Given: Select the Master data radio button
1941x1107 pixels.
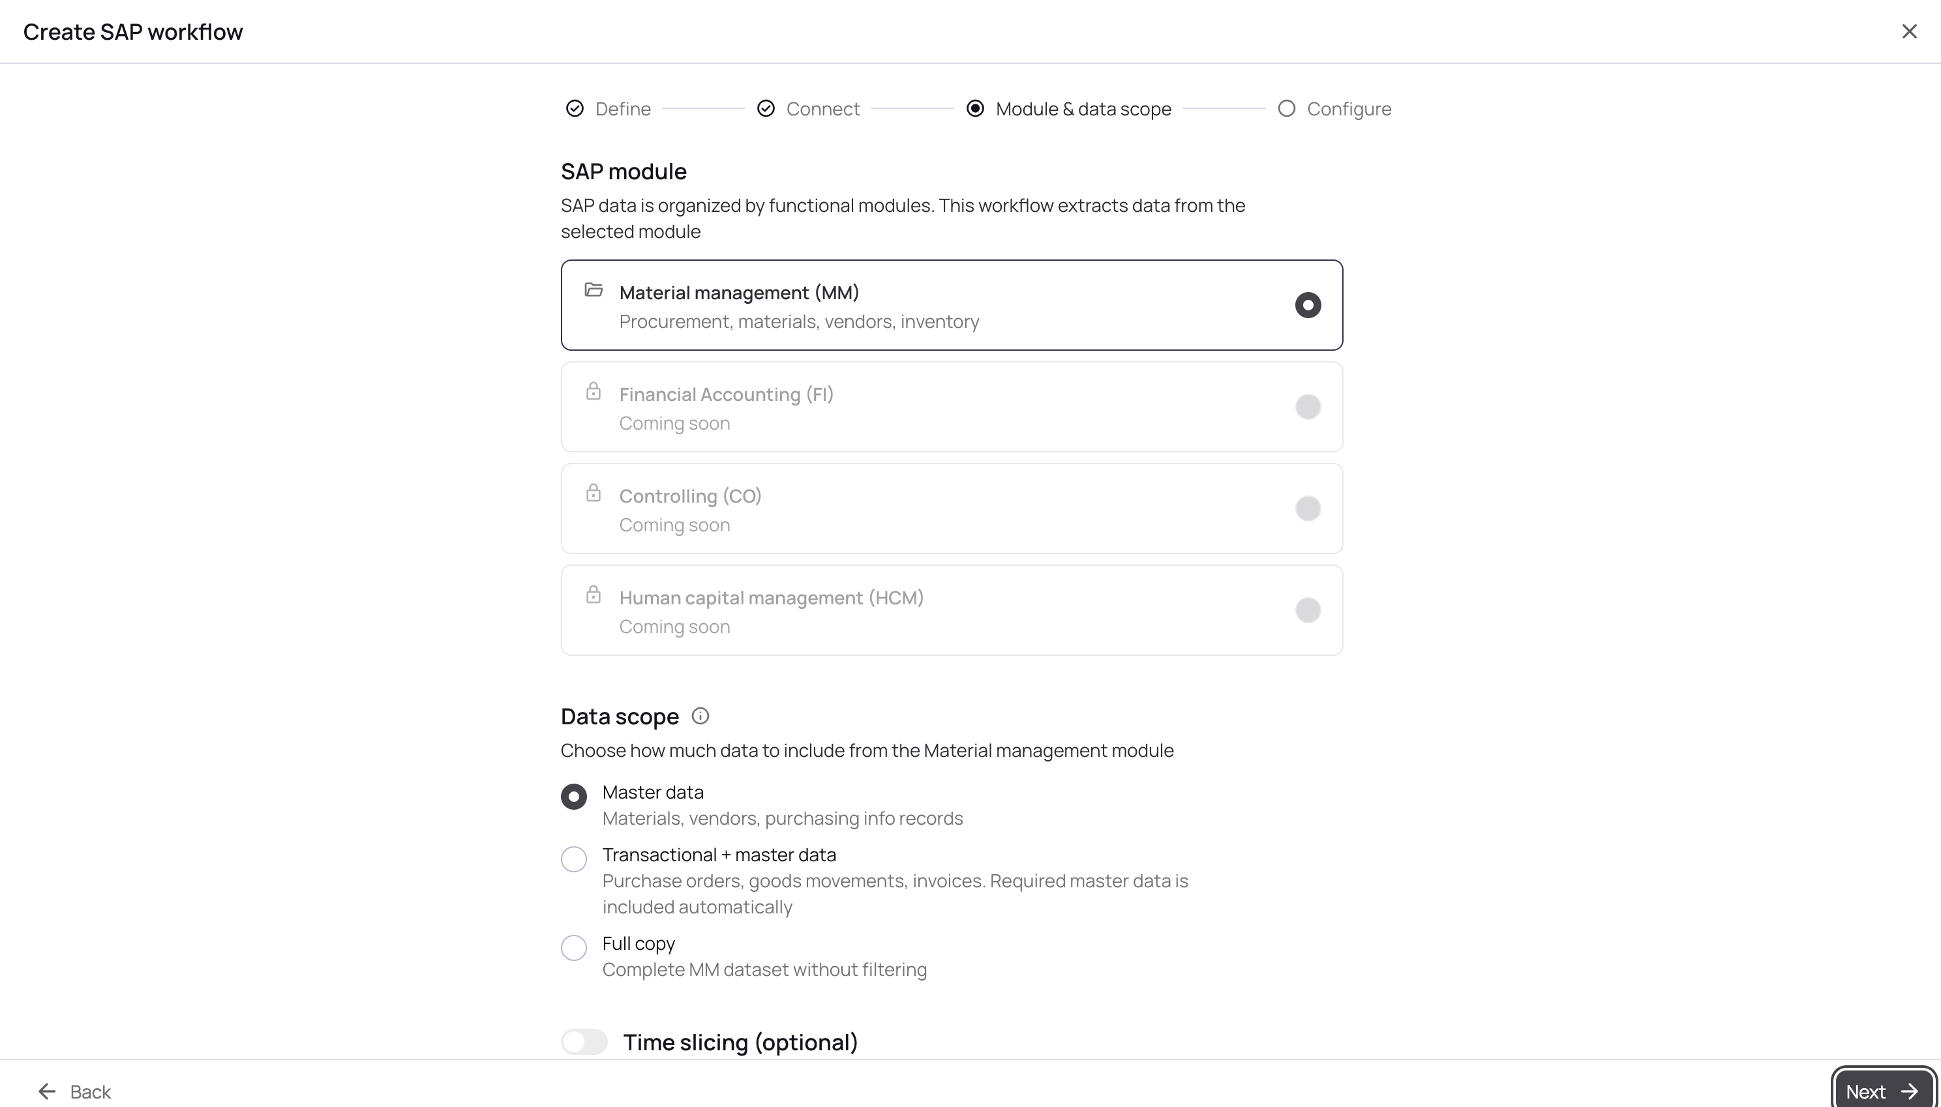Looking at the screenshot, I should pyautogui.click(x=574, y=796).
